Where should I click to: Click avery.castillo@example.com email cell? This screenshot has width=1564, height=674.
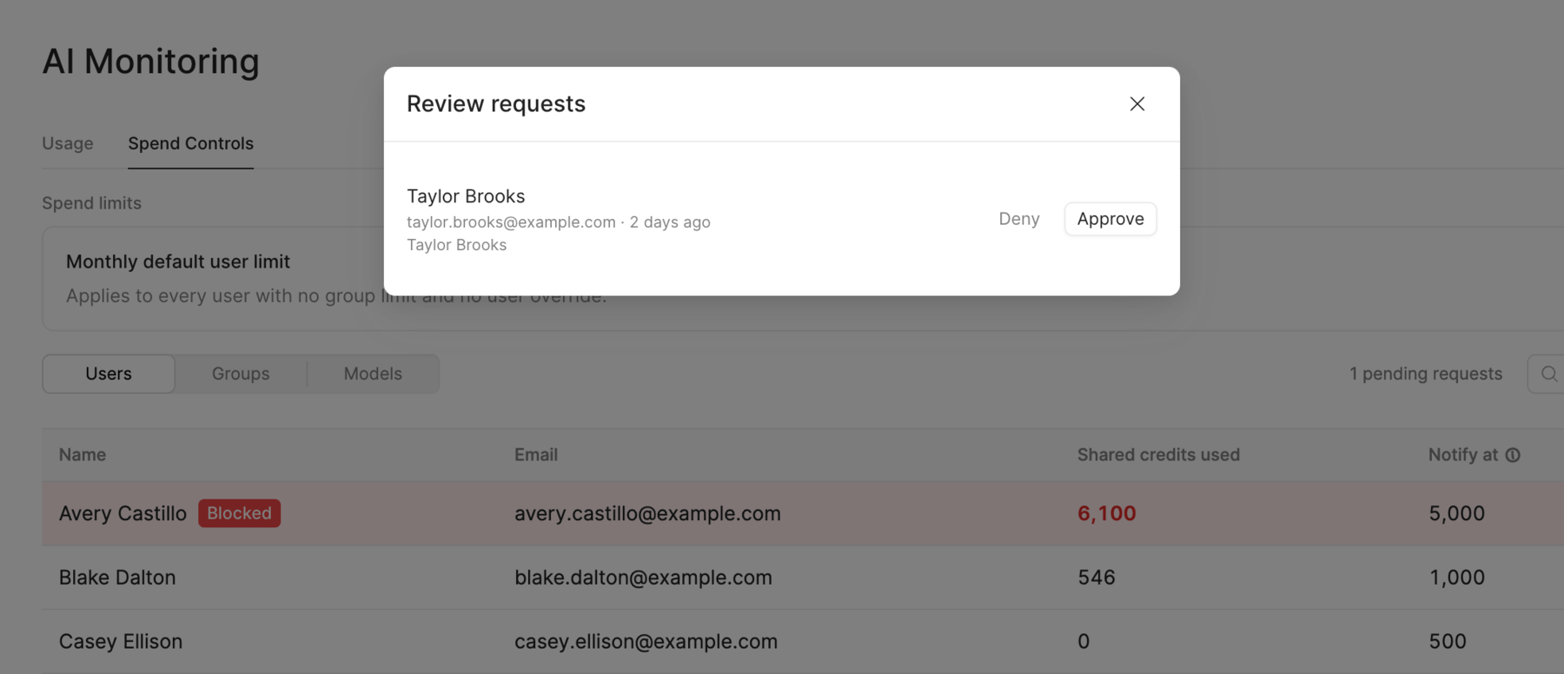647,513
